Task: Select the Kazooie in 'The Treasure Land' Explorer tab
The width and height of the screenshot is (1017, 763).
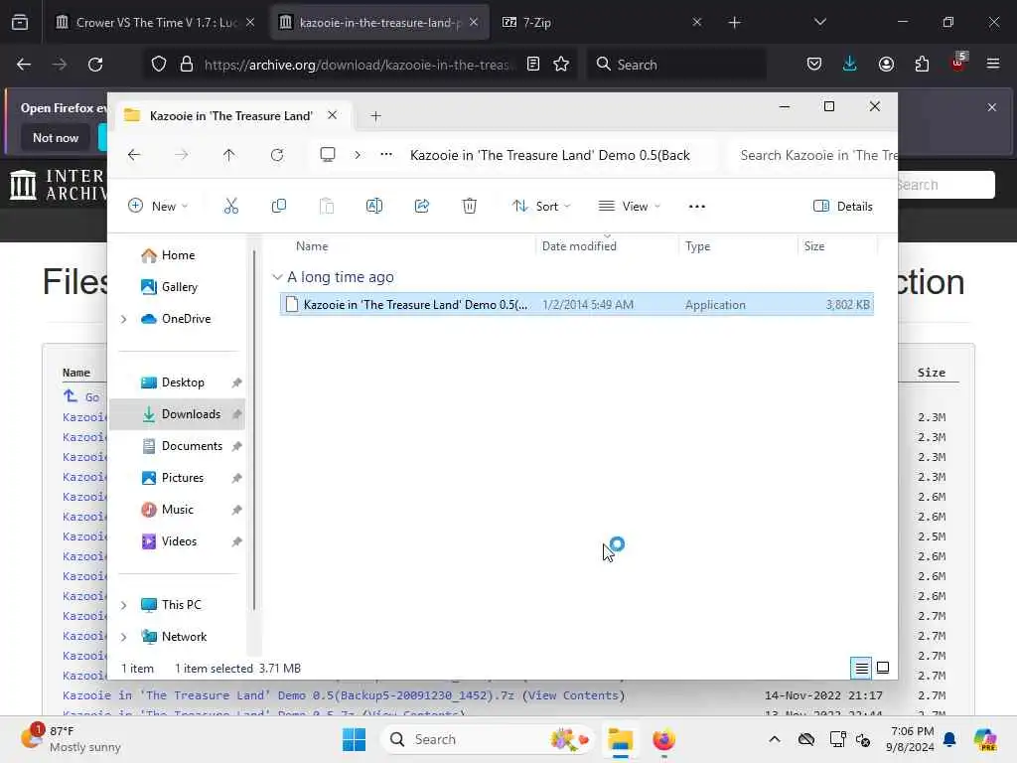Action: click(x=230, y=115)
